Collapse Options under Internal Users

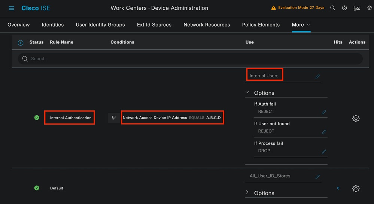tap(247, 92)
